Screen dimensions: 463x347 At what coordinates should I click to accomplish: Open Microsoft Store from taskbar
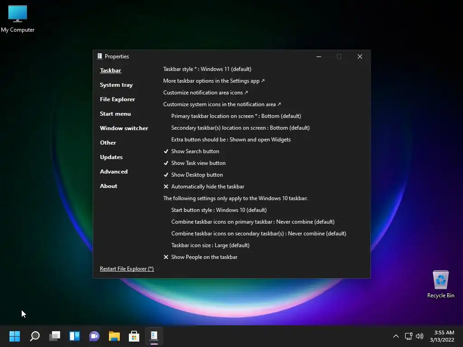(x=134, y=336)
